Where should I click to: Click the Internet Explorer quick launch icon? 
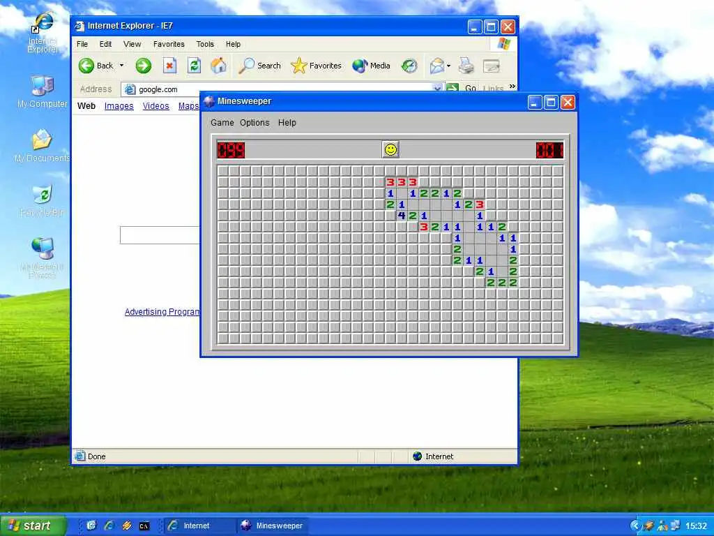click(x=108, y=526)
